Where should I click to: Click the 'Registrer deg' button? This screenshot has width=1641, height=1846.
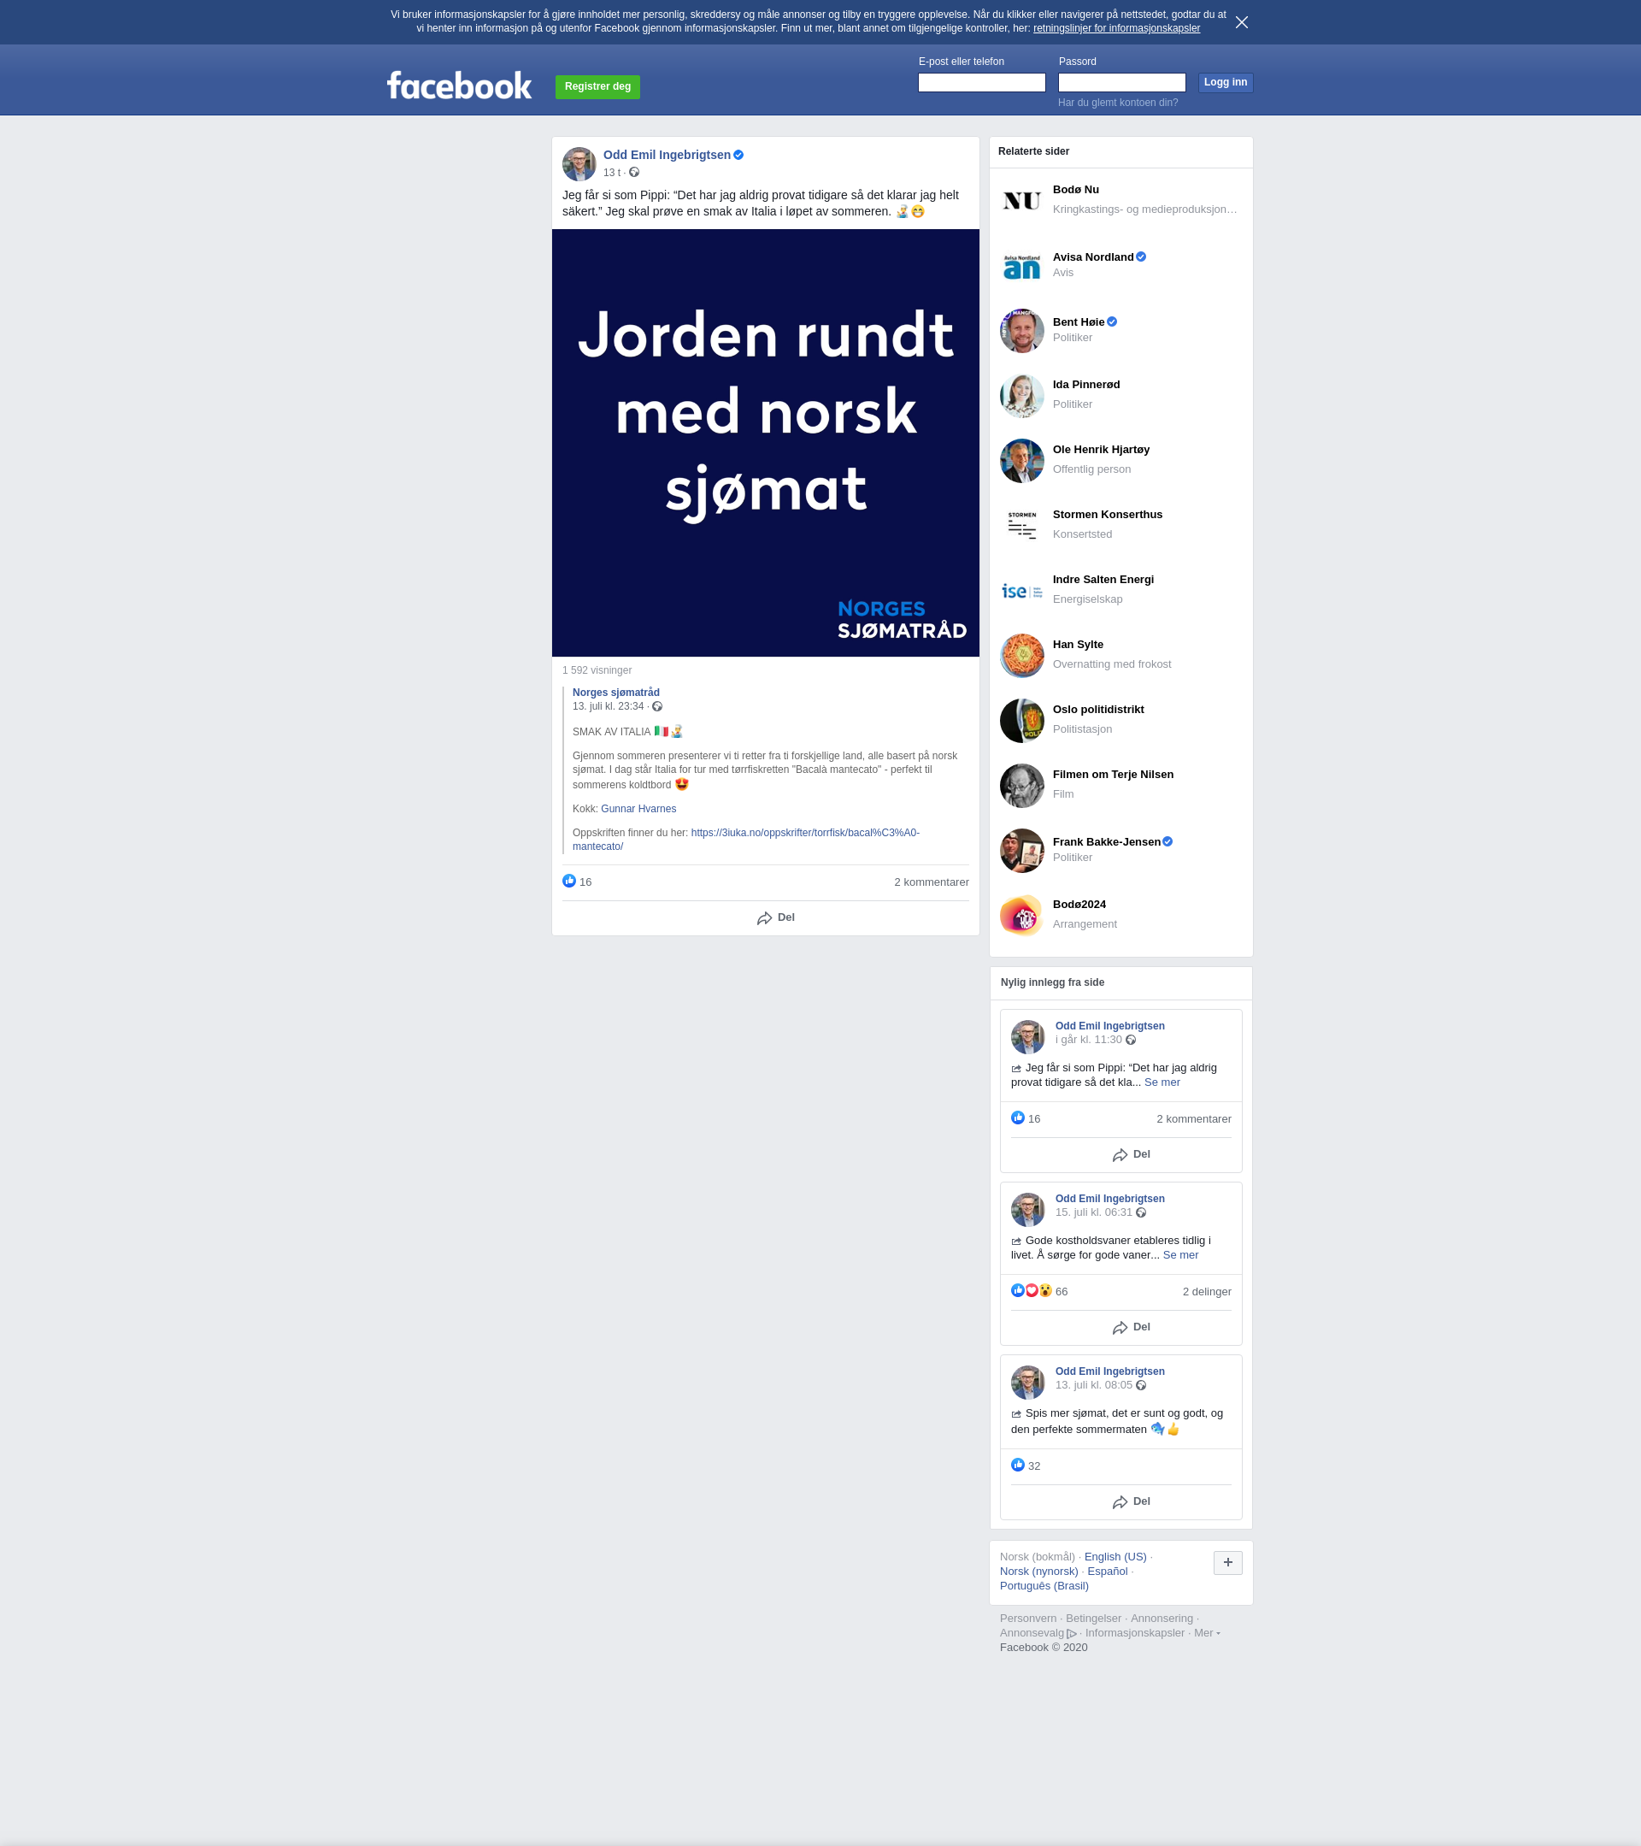tap(597, 86)
